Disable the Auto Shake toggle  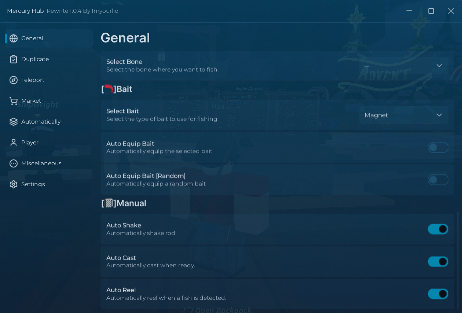pyautogui.click(x=438, y=229)
